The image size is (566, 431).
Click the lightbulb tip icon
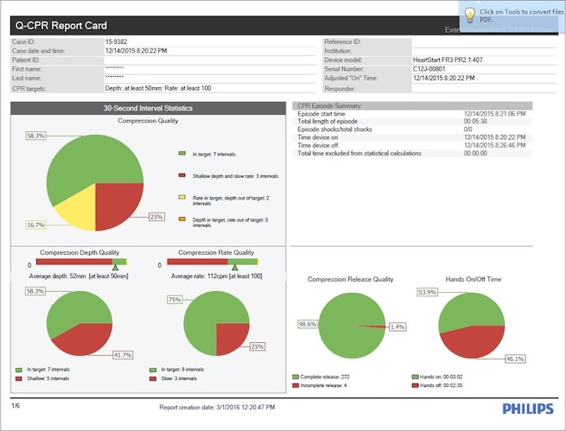pyautogui.click(x=469, y=15)
